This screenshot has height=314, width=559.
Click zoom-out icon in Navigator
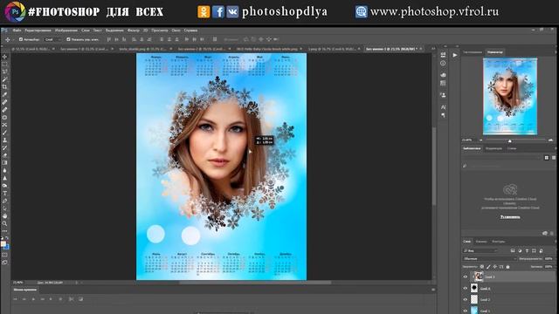click(x=481, y=140)
